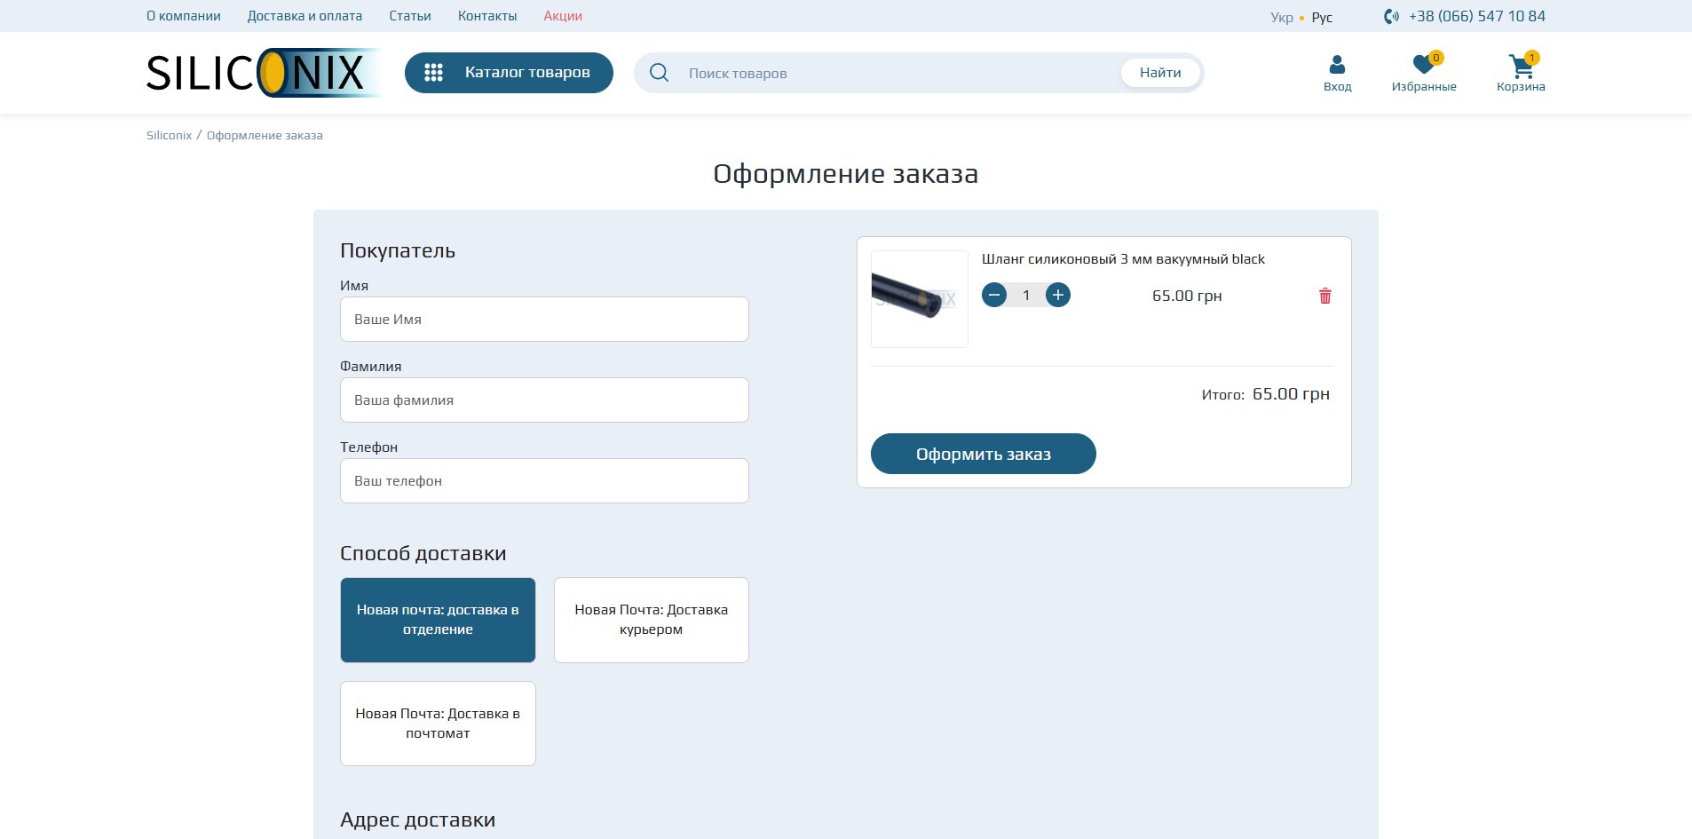Screen dimensions: 1692x839
Task: Select Новая Почта: Доставка курьером option
Action: coord(651,620)
